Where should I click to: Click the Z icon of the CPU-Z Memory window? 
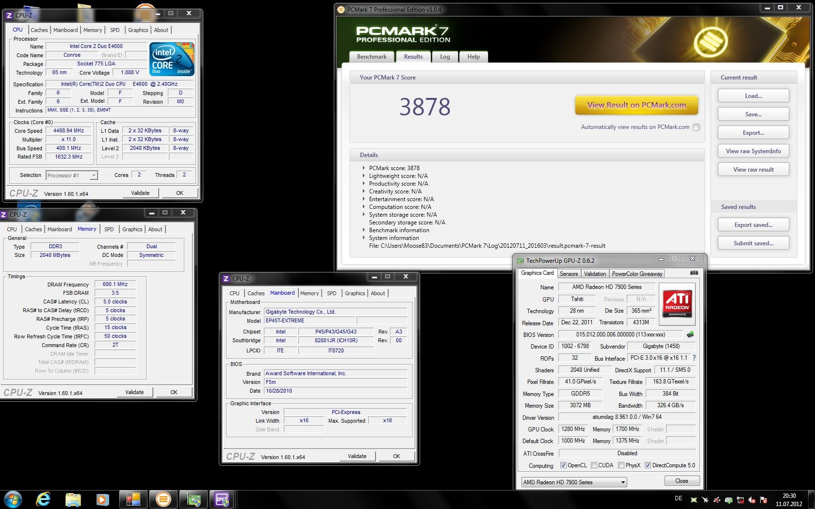pos(4,214)
